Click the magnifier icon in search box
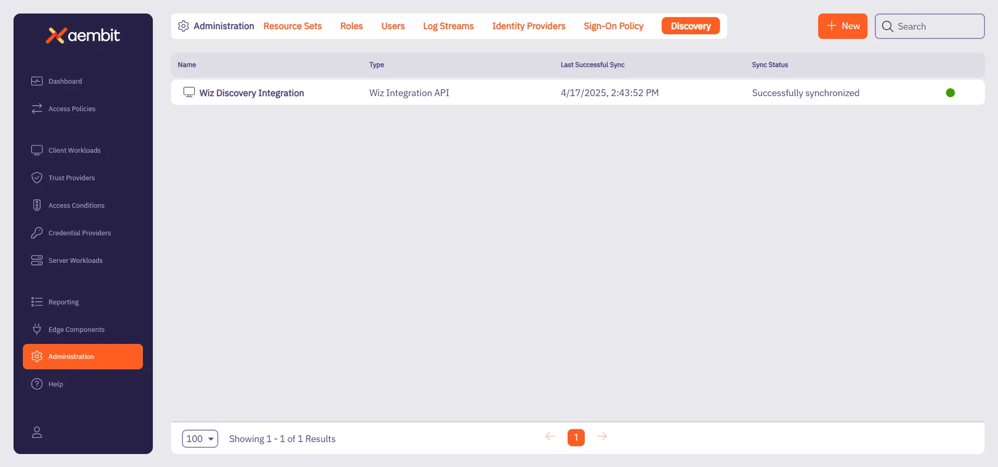This screenshot has width=998, height=467. [x=888, y=26]
